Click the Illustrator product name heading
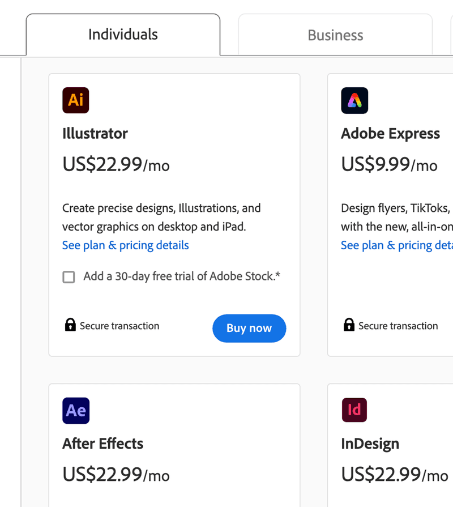This screenshot has height=507, width=453. pos(95,134)
